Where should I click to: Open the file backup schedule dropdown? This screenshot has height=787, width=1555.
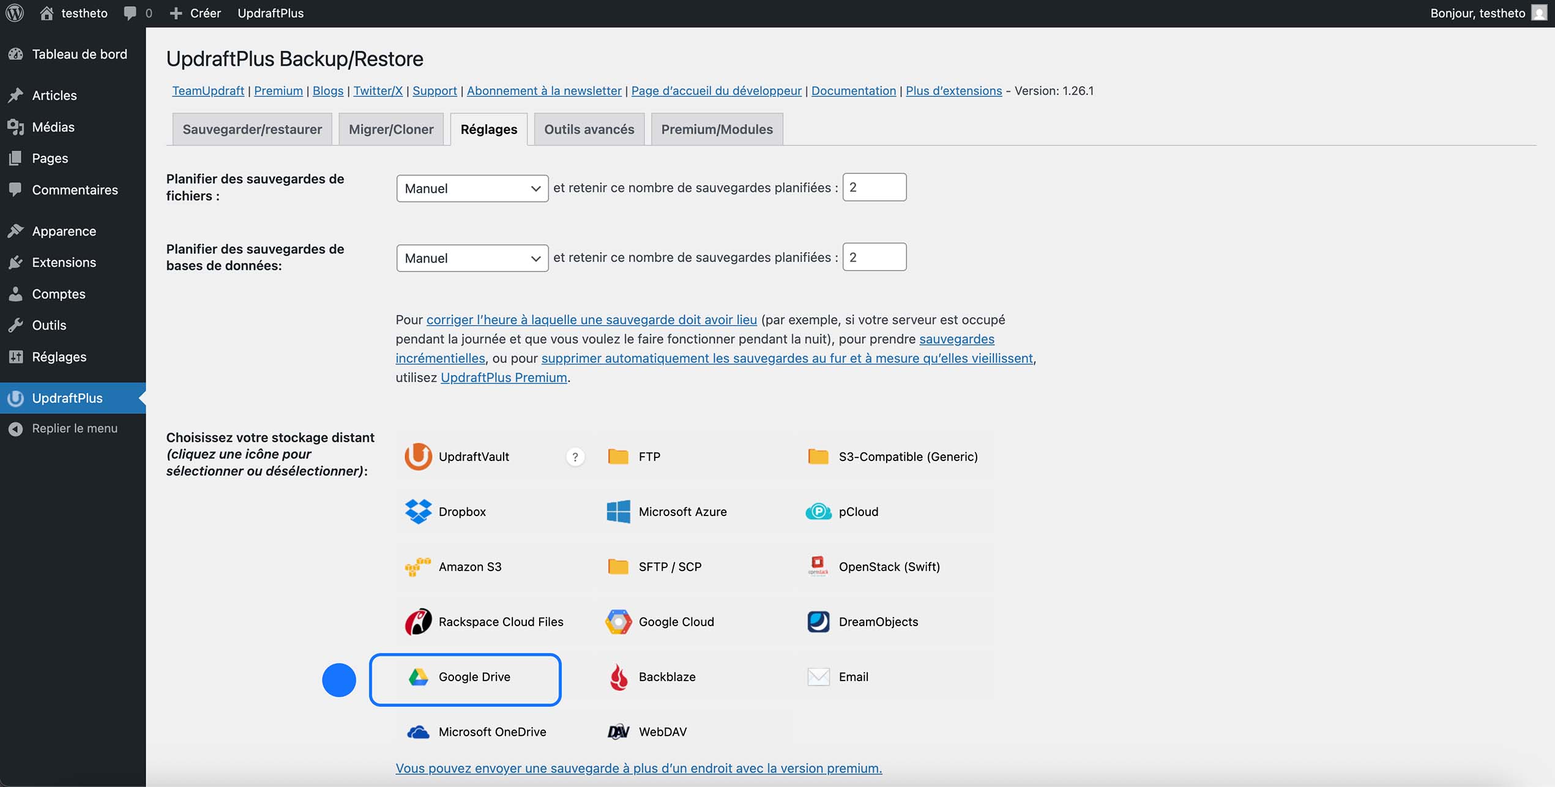pos(472,188)
